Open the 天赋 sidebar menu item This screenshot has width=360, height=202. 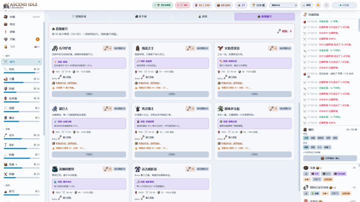(x=22, y=39)
